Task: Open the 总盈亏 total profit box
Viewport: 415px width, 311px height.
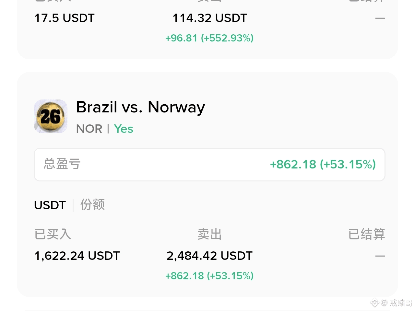Action: click(209, 165)
